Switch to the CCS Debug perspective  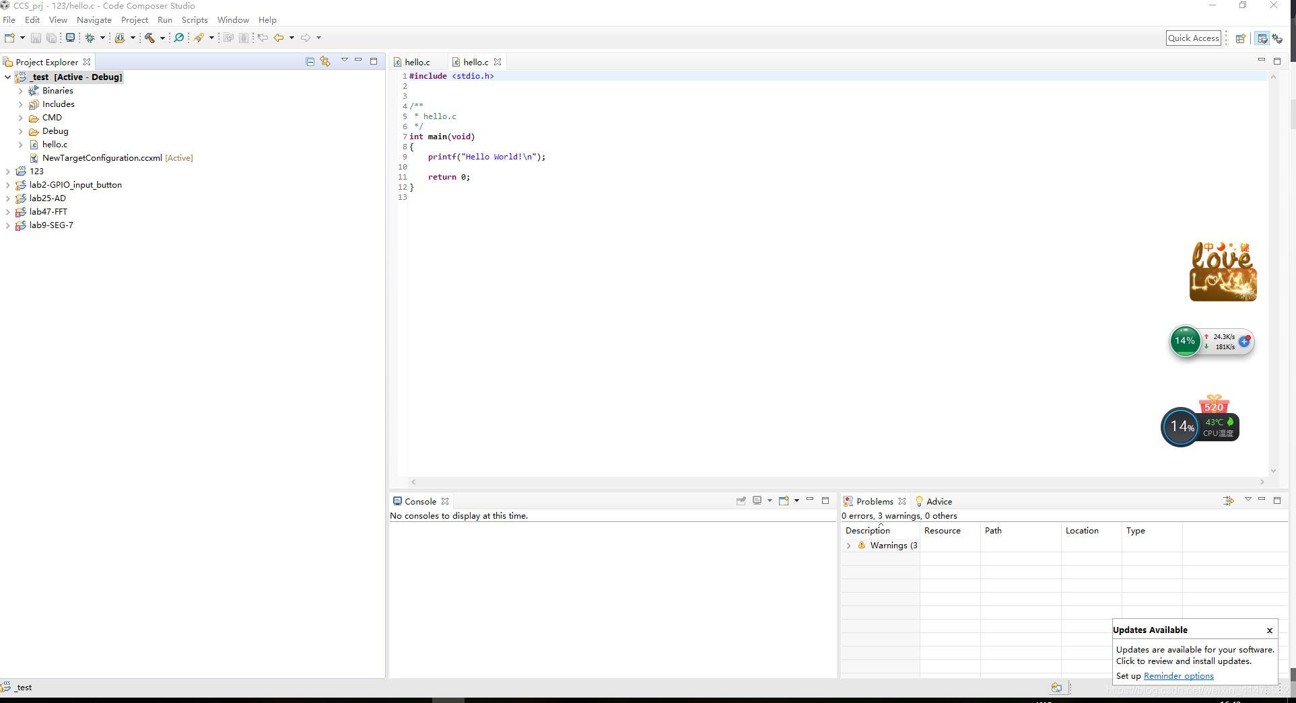(1277, 38)
